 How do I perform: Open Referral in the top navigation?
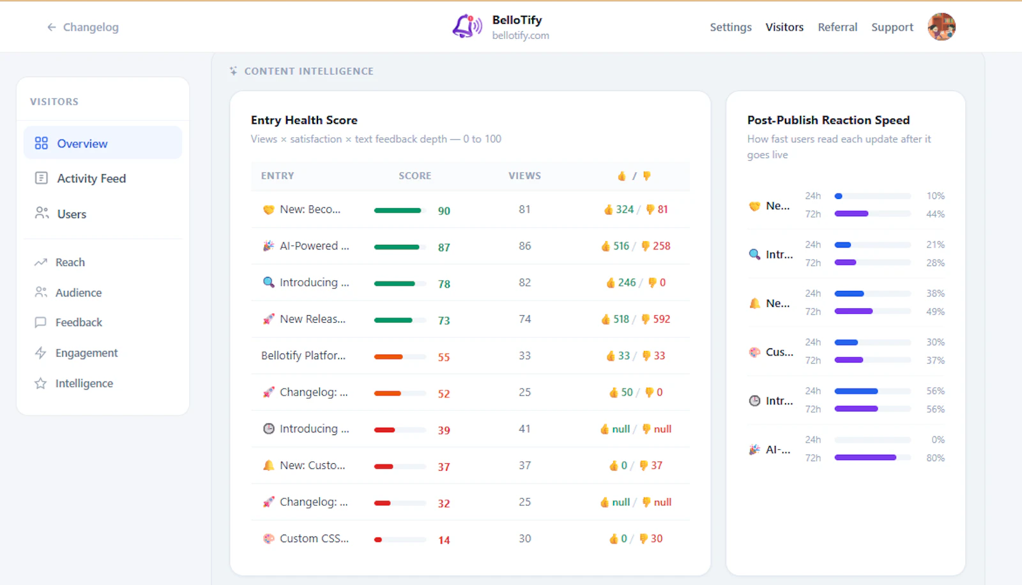click(837, 27)
